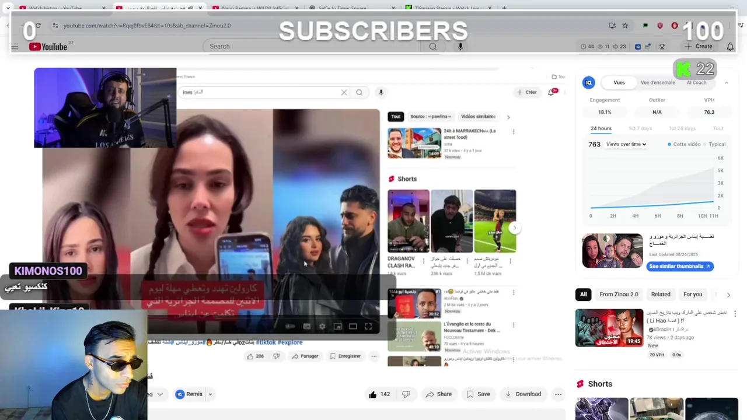The height and width of the screenshot is (420, 747).
Task: Like the video with 142 thumbs up
Action: (379, 394)
